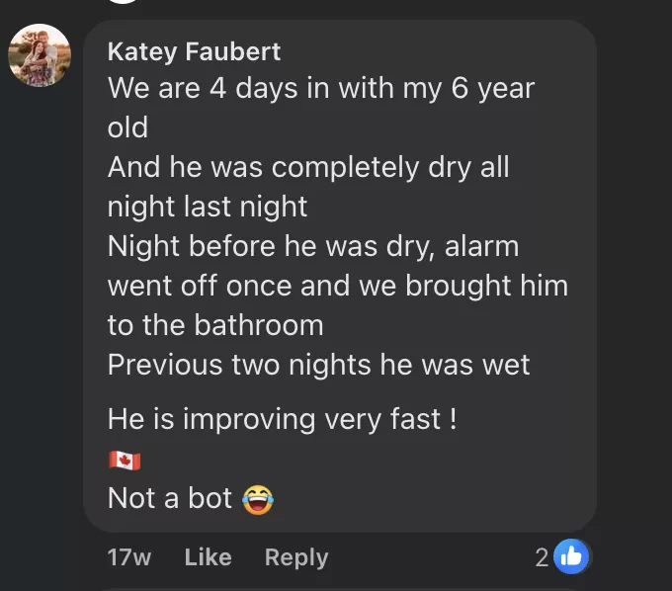Click Katey Faubert's profile picture

point(40,55)
